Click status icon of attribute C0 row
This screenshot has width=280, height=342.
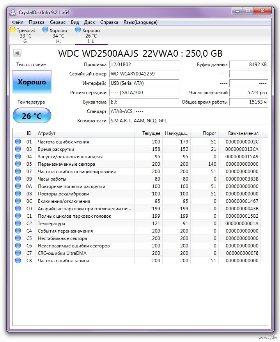[18, 208]
